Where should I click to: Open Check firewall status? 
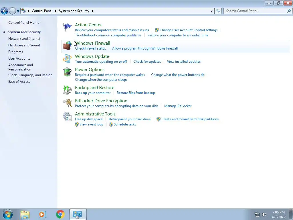tap(90, 48)
